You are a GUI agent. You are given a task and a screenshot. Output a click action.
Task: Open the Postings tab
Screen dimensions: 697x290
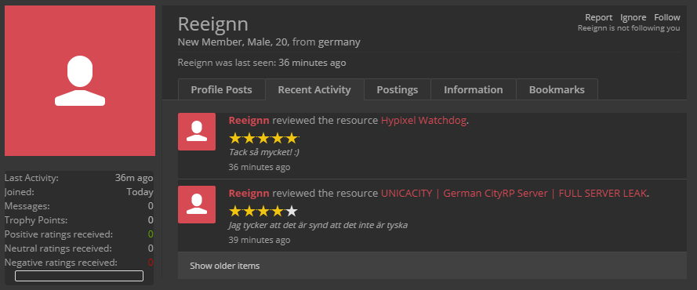click(x=398, y=89)
